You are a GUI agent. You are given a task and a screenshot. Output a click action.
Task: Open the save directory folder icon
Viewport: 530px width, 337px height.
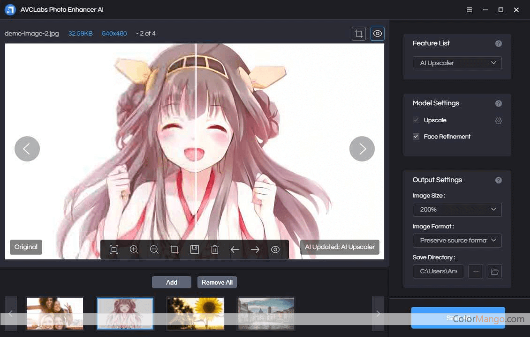tap(493, 271)
